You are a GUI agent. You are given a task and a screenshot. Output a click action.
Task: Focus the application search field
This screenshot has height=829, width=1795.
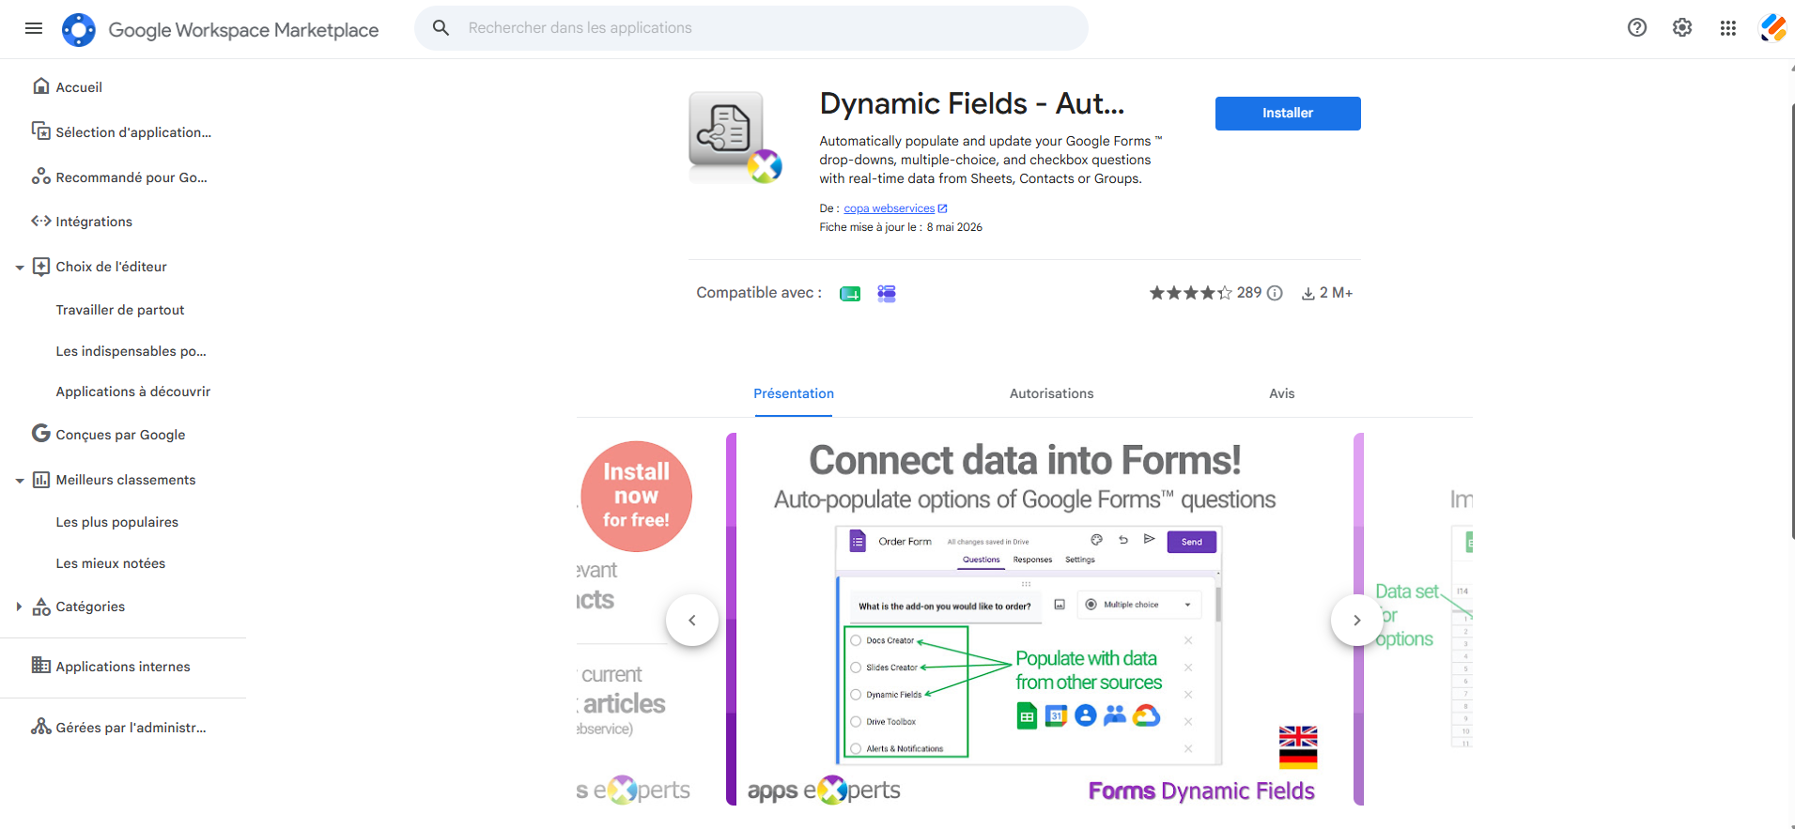(751, 28)
